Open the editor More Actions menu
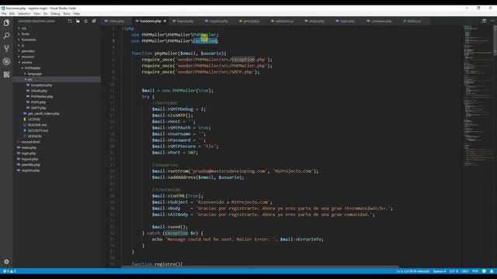The width and height of the screenshot is (497, 279). (x=492, y=21)
